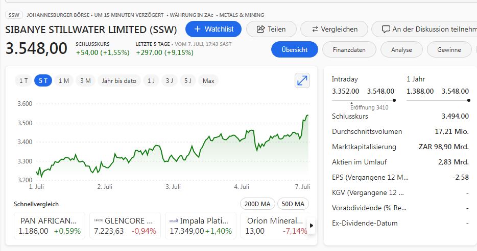Open the Analyse tab
The image size is (477, 251).
(401, 50)
